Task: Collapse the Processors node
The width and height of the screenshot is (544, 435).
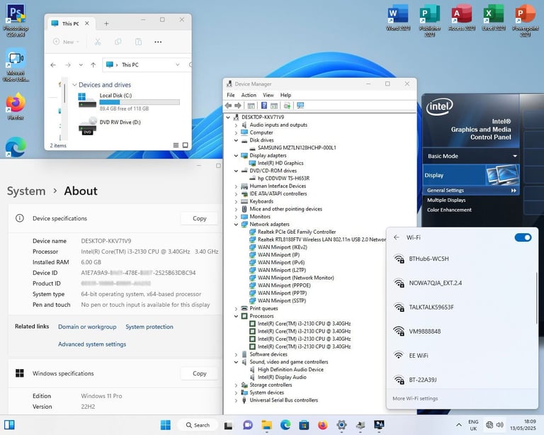Action: (237, 316)
